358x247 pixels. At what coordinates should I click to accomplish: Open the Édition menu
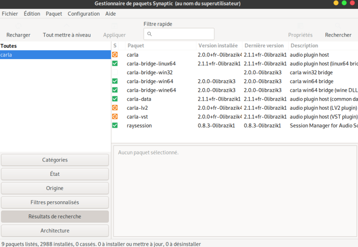(32, 14)
